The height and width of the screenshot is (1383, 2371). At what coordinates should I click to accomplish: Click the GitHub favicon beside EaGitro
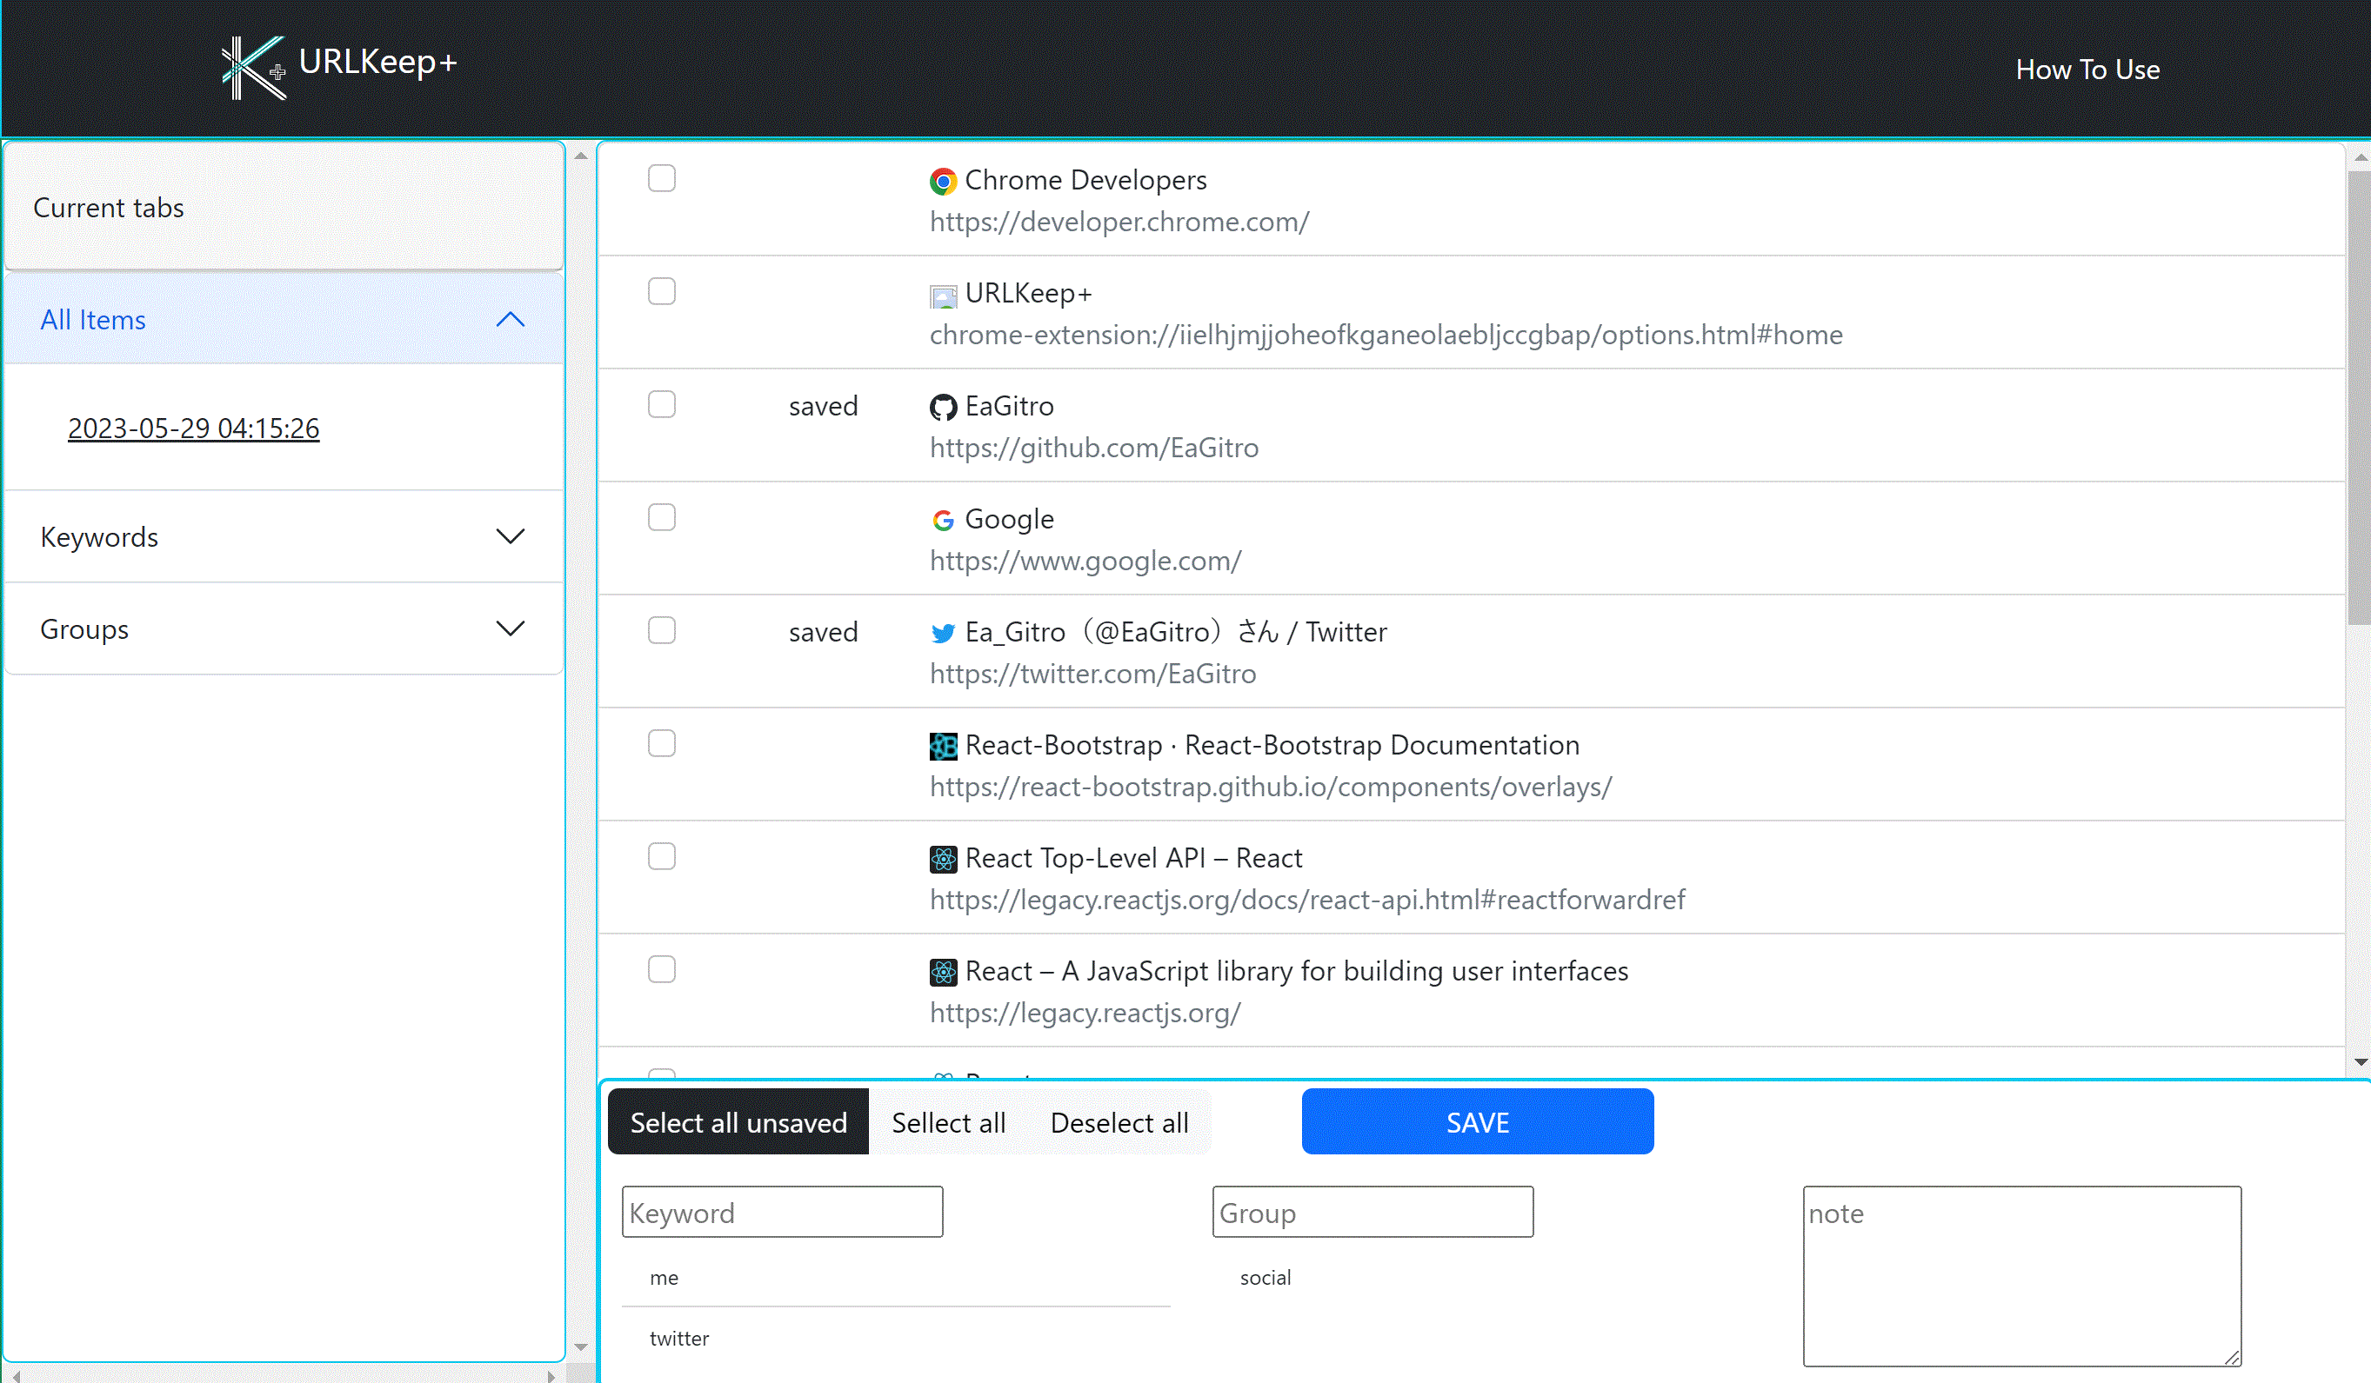943,407
